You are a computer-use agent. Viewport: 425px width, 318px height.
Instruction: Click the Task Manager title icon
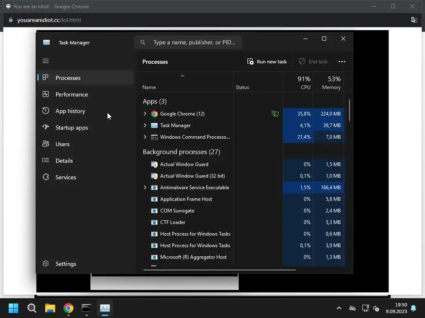point(46,43)
